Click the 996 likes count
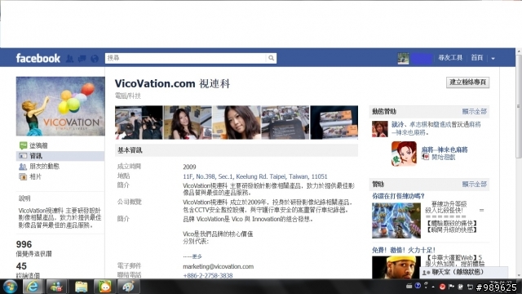The width and height of the screenshot is (522, 294). pyautogui.click(x=24, y=244)
